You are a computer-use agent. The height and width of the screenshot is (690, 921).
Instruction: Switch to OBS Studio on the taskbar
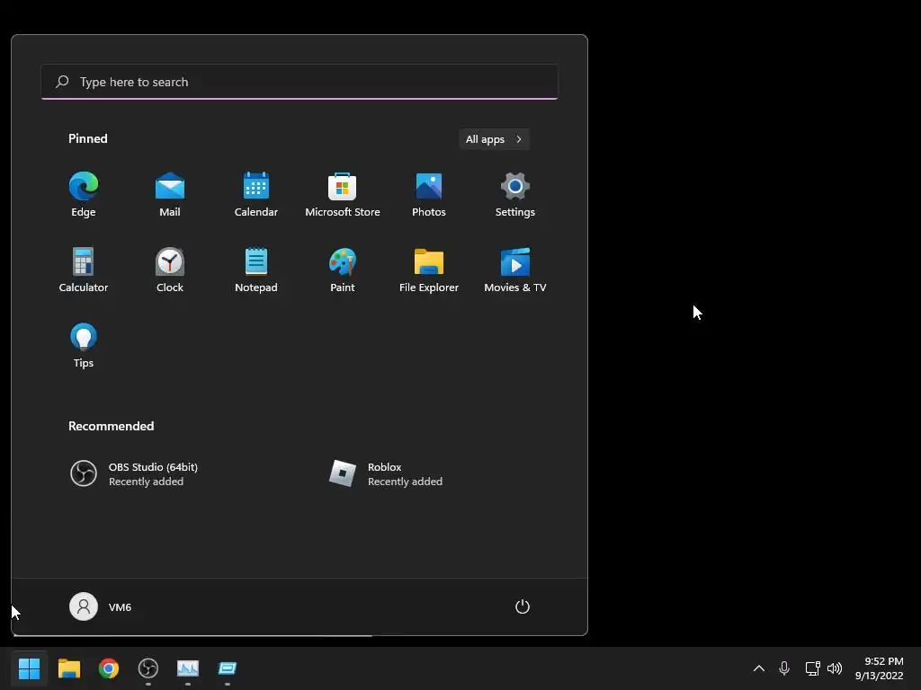(148, 668)
